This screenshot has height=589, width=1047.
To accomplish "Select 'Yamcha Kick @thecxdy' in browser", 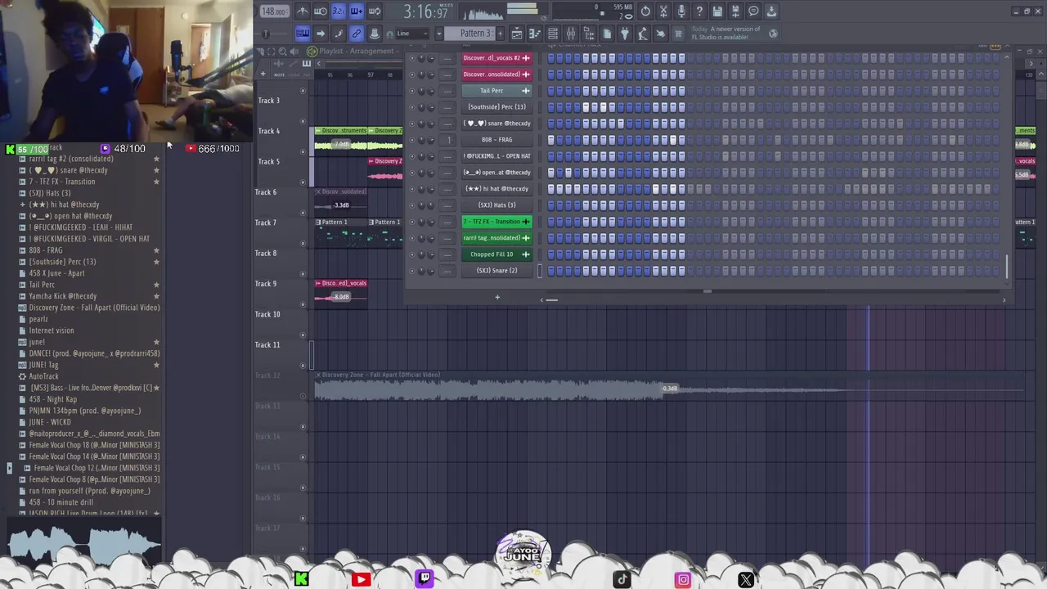I will coord(63,296).
